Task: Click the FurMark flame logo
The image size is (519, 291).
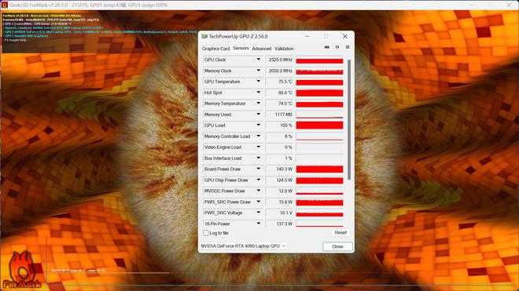Action: pyautogui.click(x=22, y=270)
